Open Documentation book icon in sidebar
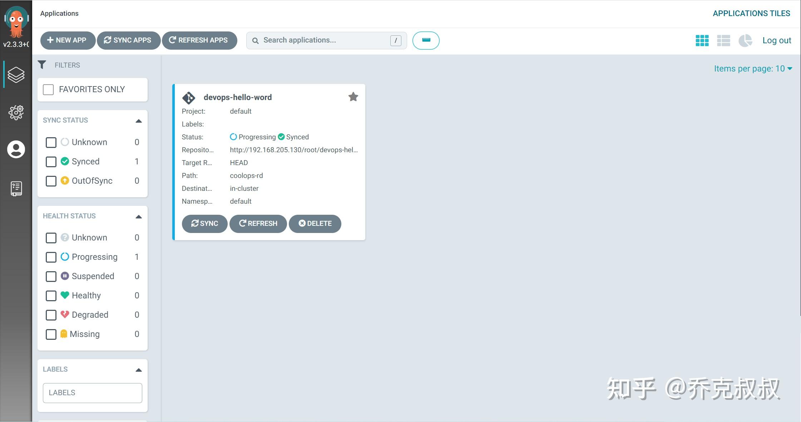The image size is (801, 422). pyautogui.click(x=16, y=188)
